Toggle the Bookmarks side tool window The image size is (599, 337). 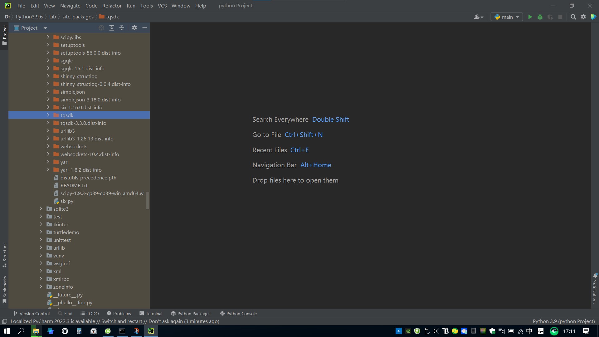4,289
